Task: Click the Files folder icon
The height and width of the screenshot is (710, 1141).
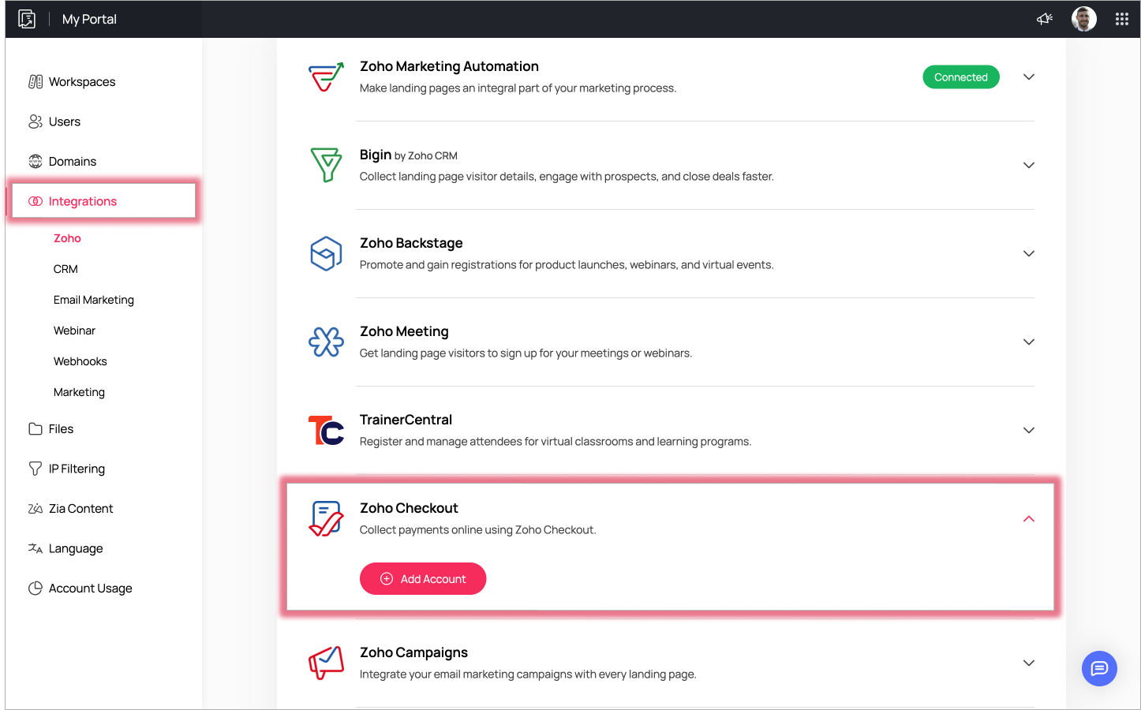Action: [x=36, y=429]
